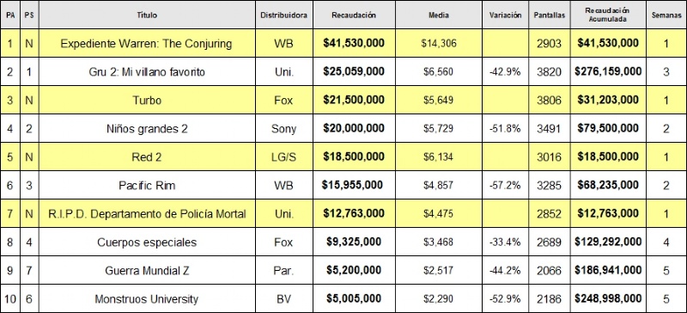
Task: Select the Recaudación header cell
Action: tap(354, 15)
